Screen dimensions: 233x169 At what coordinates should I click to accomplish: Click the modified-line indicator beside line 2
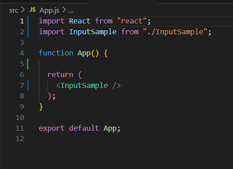28,32
